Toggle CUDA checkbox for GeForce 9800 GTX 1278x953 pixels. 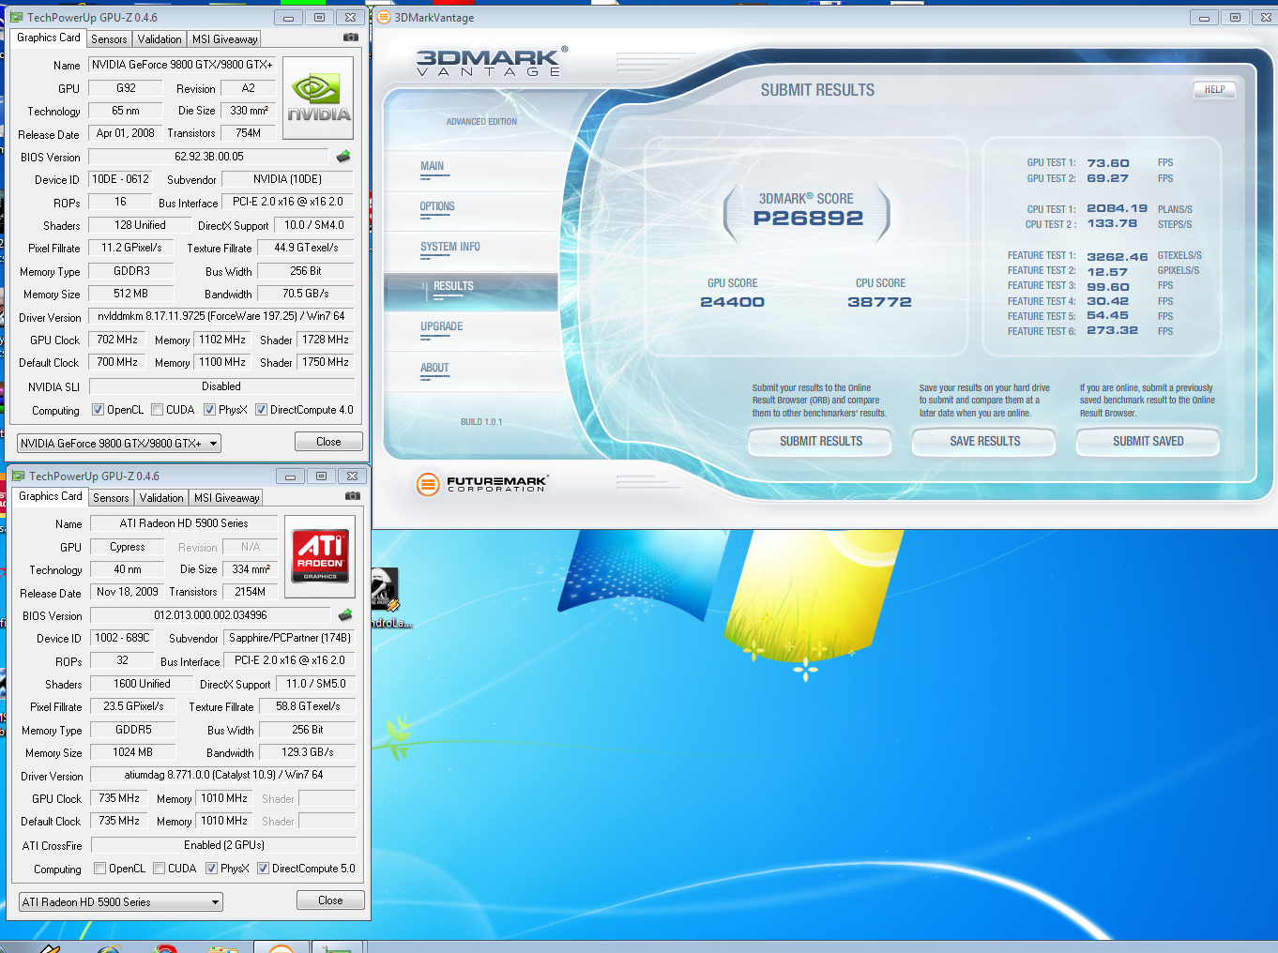[x=157, y=410]
